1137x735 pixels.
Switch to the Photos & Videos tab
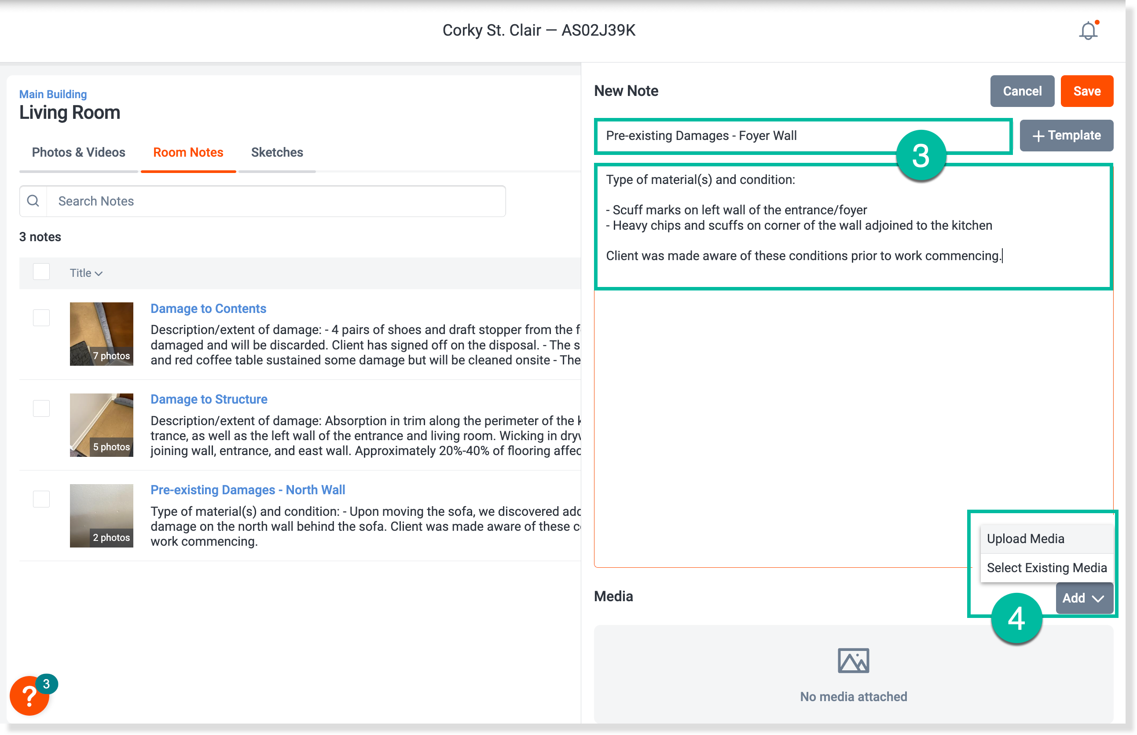click(78, 152)
